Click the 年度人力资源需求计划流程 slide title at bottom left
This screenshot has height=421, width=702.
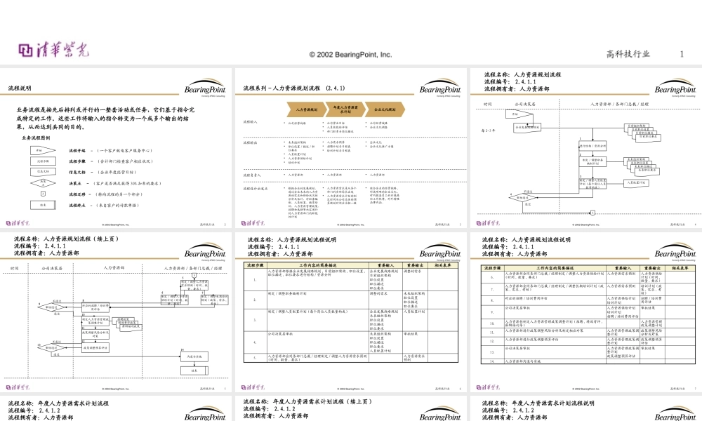[58, 403]
